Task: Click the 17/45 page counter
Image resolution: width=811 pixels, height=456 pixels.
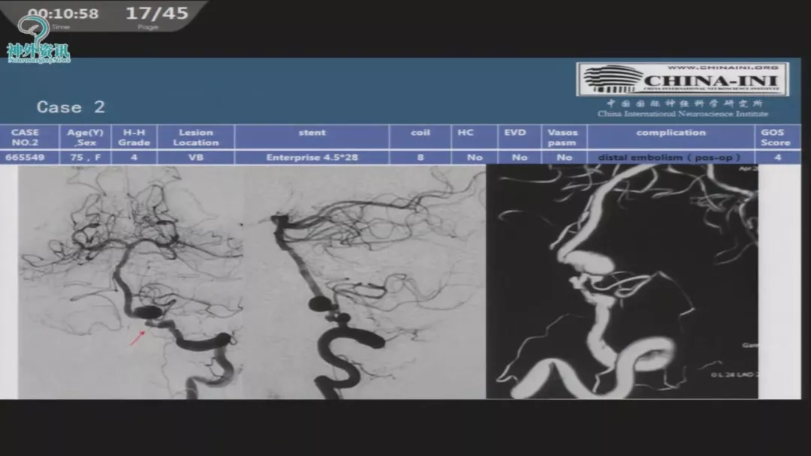Action: [157, 13]
